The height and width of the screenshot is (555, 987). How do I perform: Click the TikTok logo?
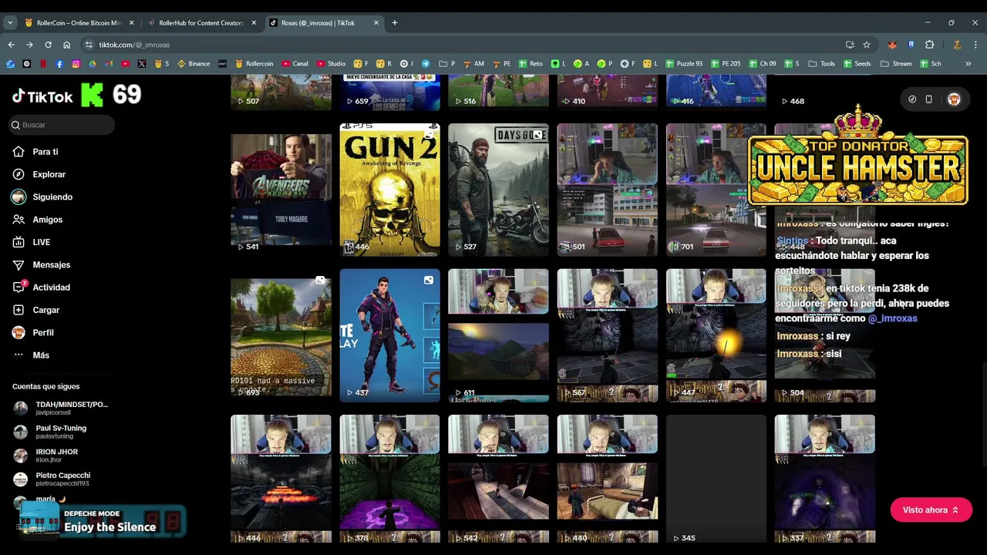(x=42, y=96)
